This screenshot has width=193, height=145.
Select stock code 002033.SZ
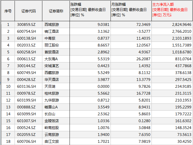click(x=26, y=45)
